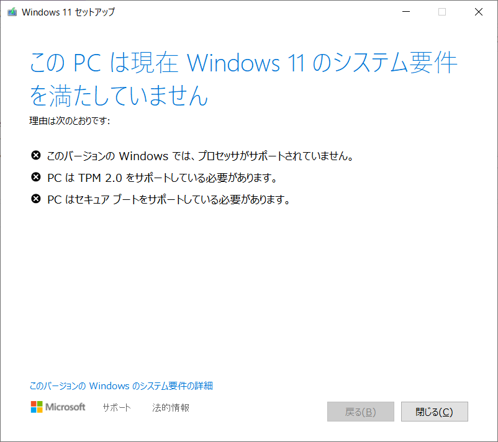Screen dimensions: 498x442
Task: Click the Microsoft four-color logo
Action: [37, 407]
